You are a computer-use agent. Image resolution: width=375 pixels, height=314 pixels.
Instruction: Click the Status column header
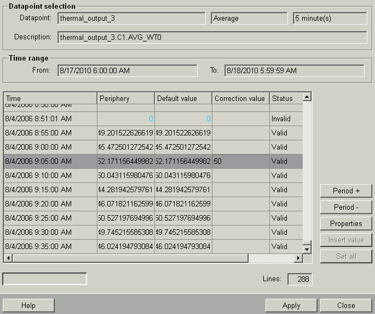click(285, 99)
